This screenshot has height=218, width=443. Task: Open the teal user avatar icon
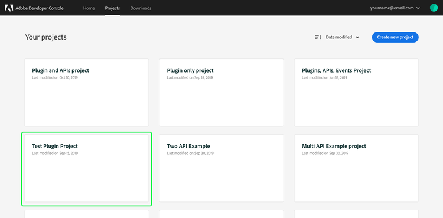(x=434, y=8)
